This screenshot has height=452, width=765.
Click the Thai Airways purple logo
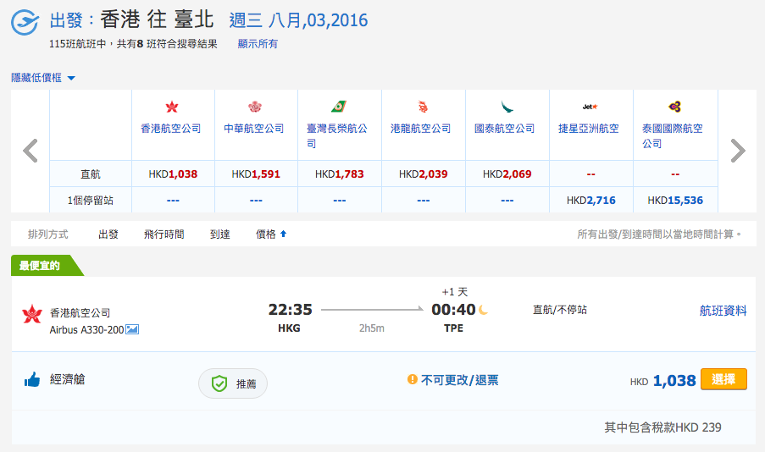[x=674, y=107]
